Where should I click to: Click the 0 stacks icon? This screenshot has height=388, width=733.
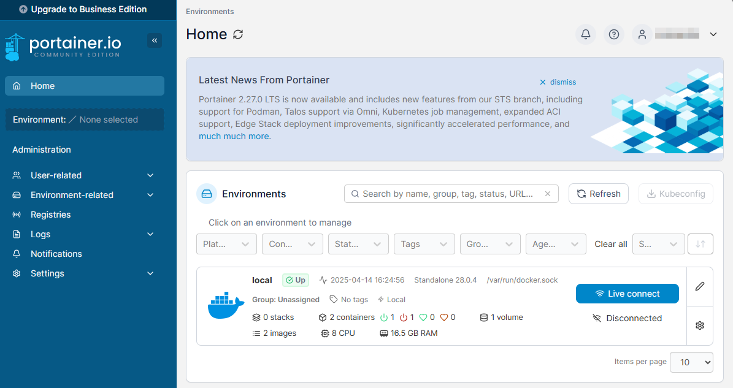pos(256,318)
